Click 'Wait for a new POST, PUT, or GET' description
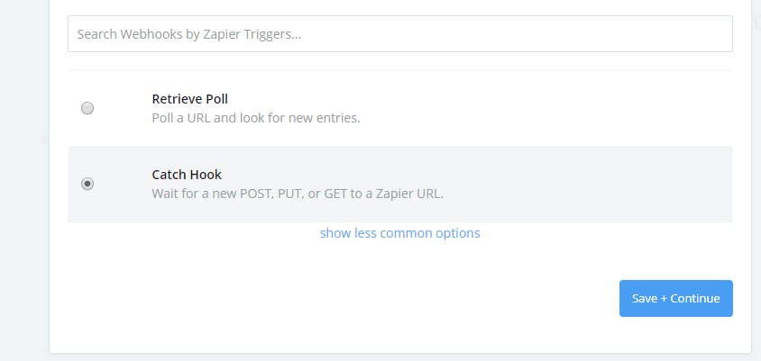The height and width of the screenshot is (361, 761). click(298, 194)
